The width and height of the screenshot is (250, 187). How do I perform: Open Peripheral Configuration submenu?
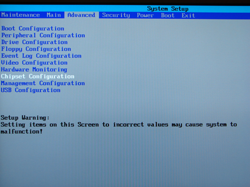(43, 35)
